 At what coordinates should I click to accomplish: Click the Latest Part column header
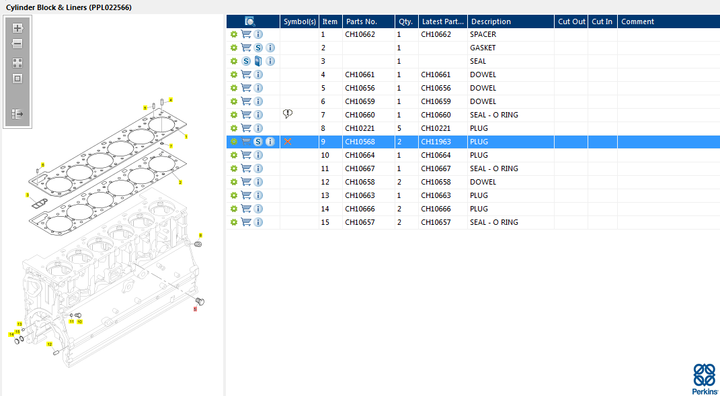tap(443, 21)
